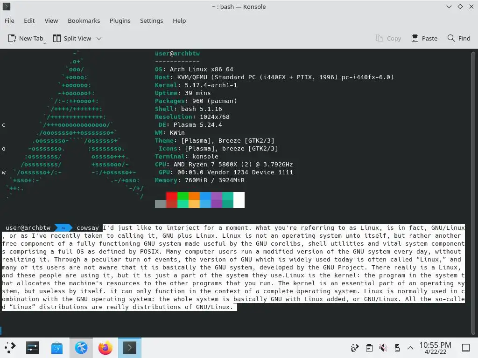The width and height of the screenshot is (478, 358).
Task: Open the Settings menu
Action: coord(152,21)
